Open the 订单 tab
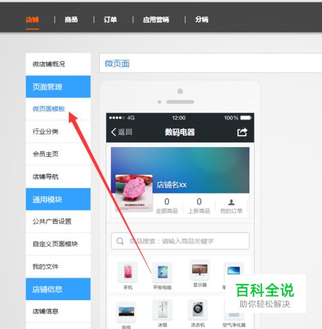Screen dimensions: 322x329 tap(110, 20)
